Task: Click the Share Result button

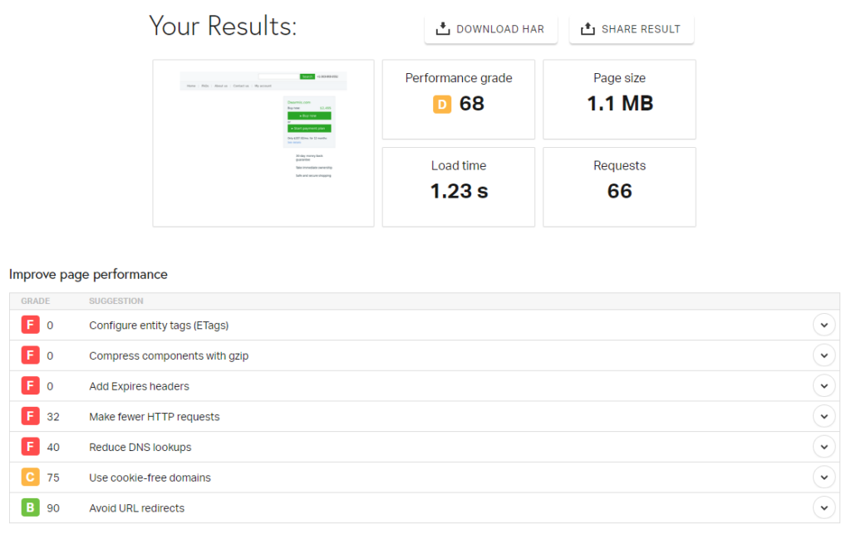Action: click(632, 29)
